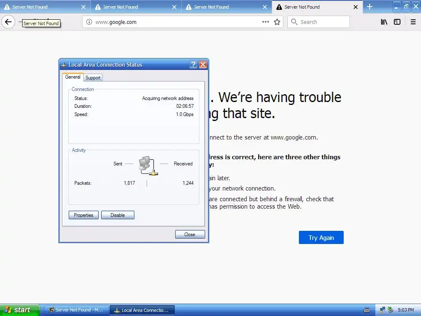The image size is (421, 316).
Task: Click the network activity computers icon
Action: click(x=148, y=165)
